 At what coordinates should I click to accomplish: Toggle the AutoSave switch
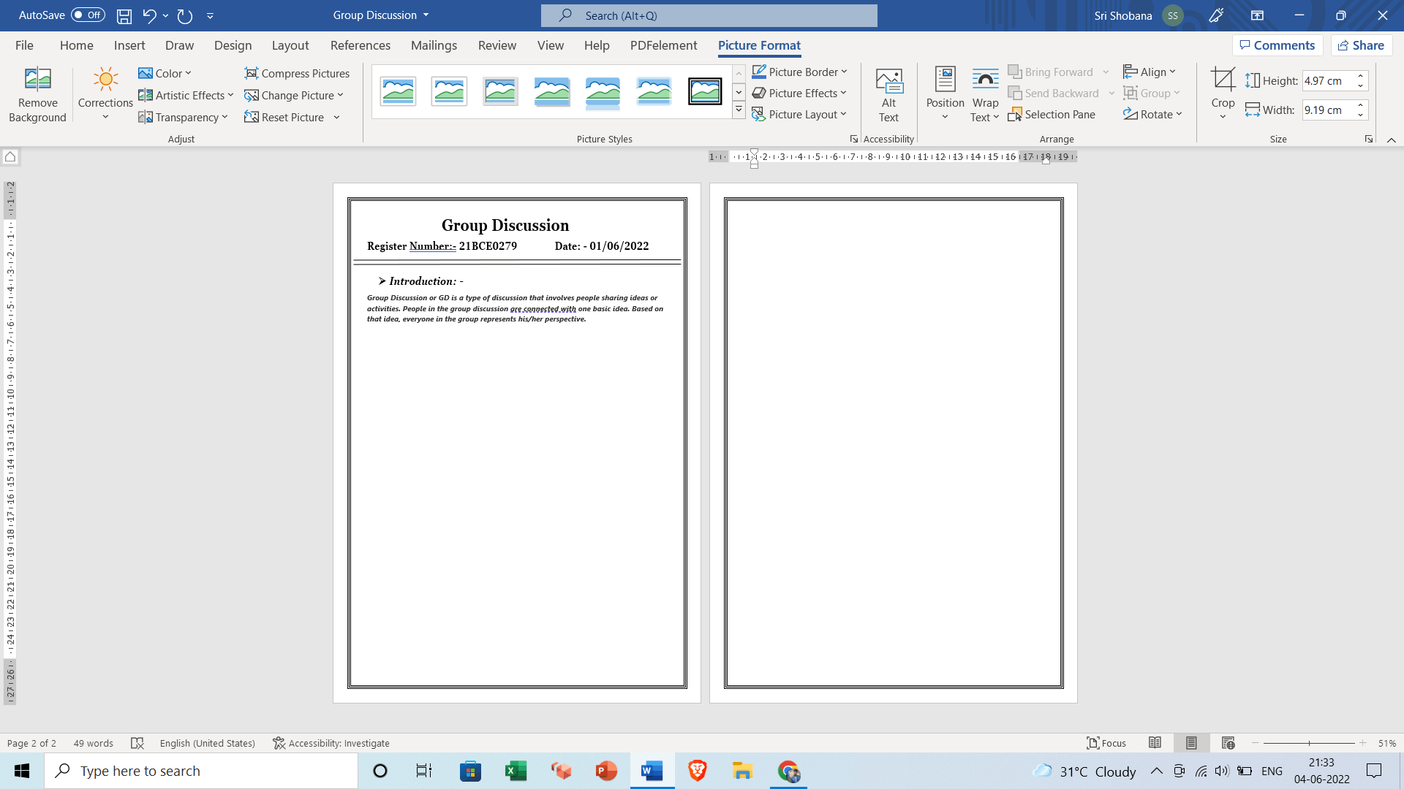pos(88,15)
